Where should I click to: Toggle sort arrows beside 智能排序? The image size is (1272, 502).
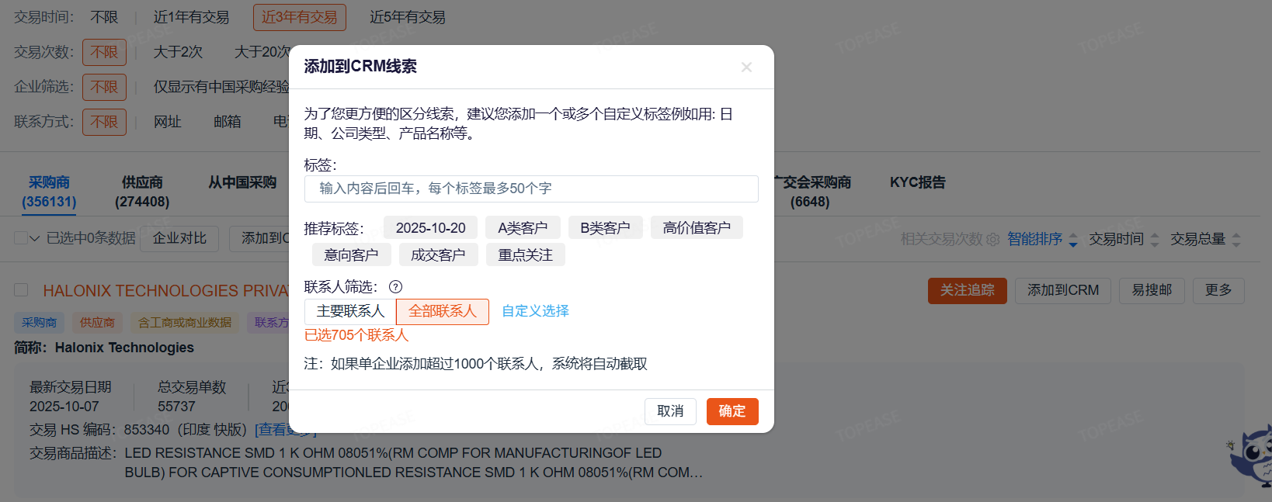pos(1073,240)
